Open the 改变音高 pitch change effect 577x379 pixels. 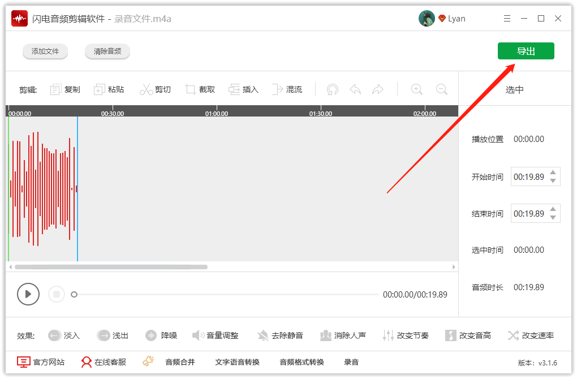click(468, 335)
